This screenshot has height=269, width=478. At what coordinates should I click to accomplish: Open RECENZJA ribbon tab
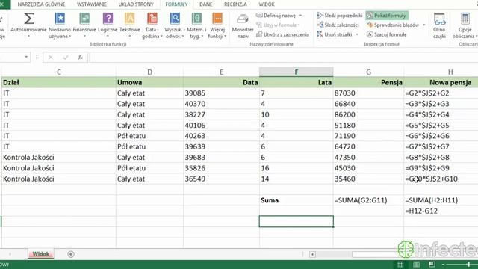235,4
